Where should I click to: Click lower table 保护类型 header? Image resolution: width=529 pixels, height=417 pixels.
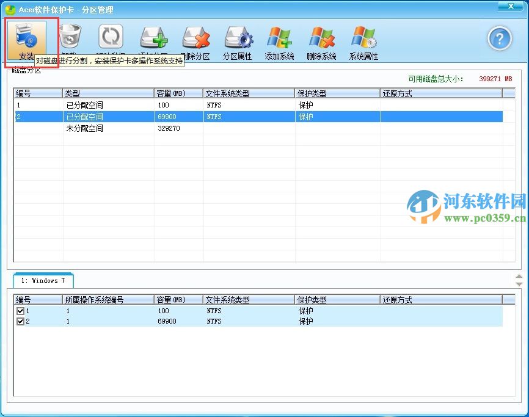(338, 300)
